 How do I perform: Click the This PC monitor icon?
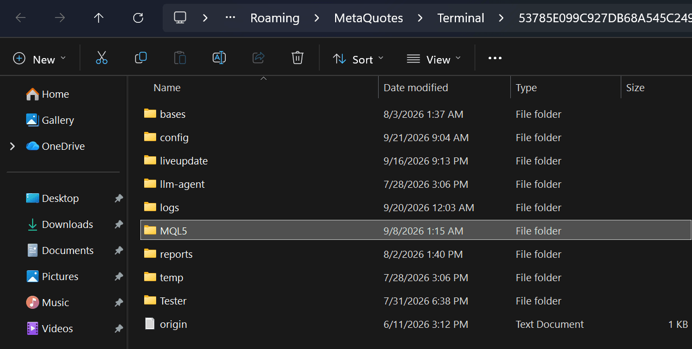coord(180,18)
